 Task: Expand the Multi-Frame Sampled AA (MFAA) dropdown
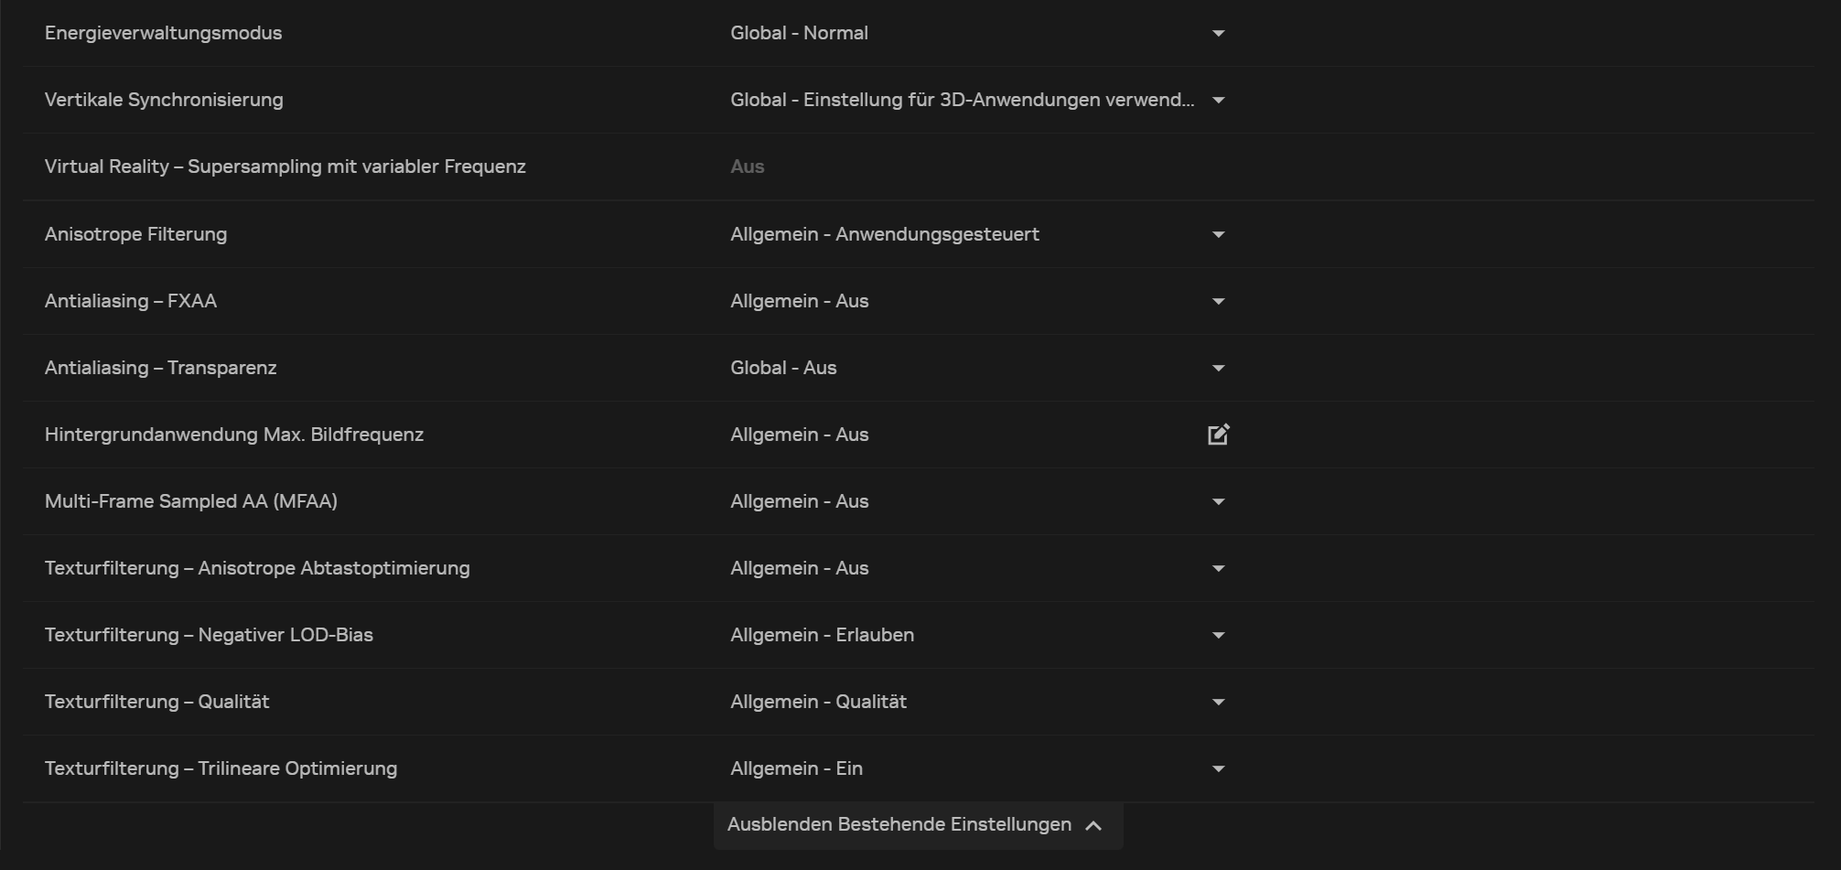tap(1218, 502)
